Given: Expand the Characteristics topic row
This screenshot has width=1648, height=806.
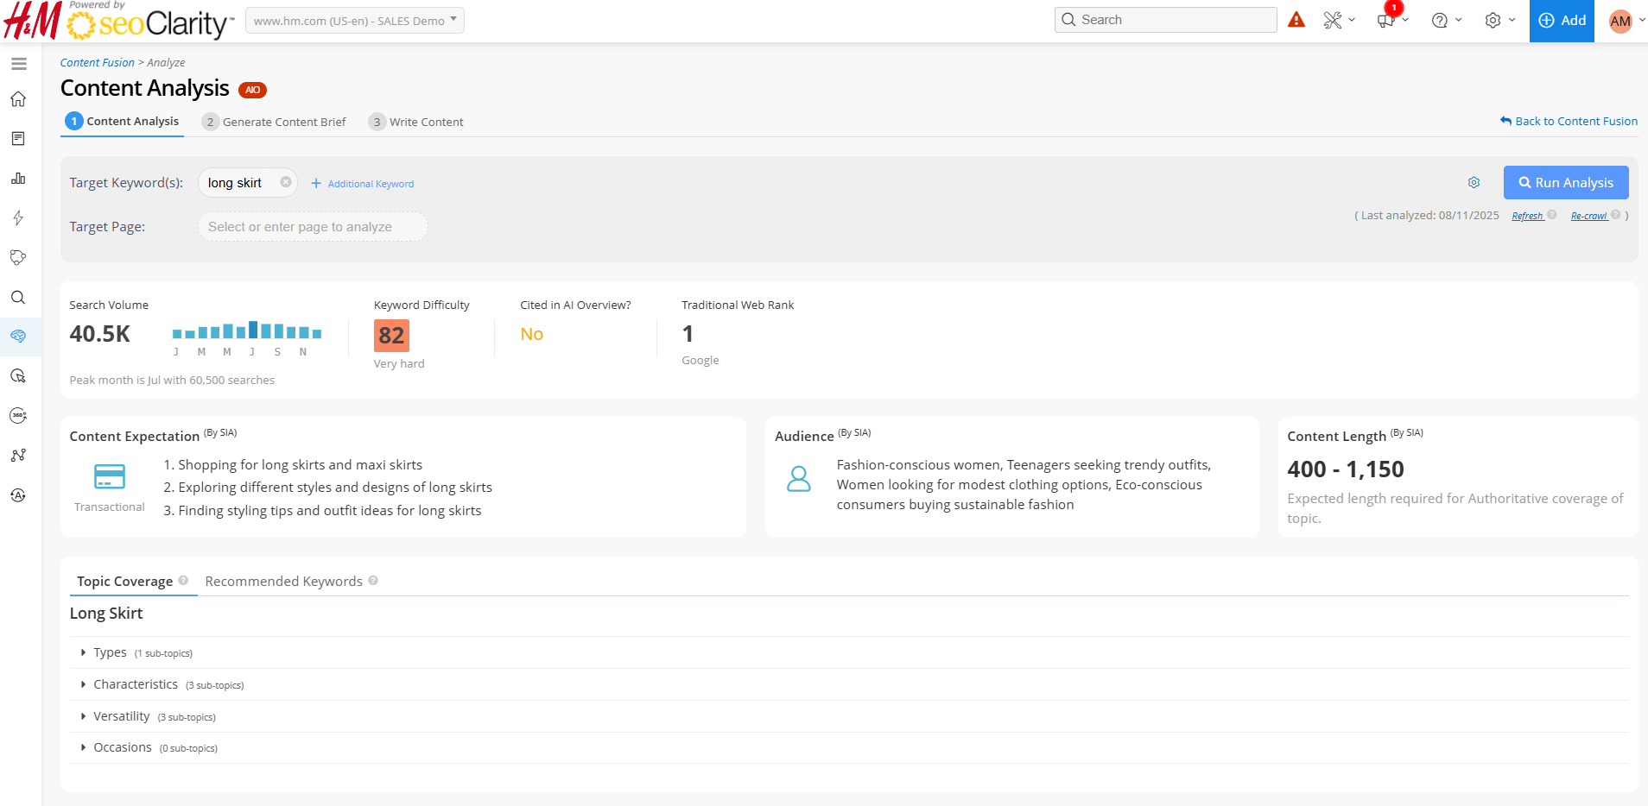Looking at the screenshot, I should 136,685.
